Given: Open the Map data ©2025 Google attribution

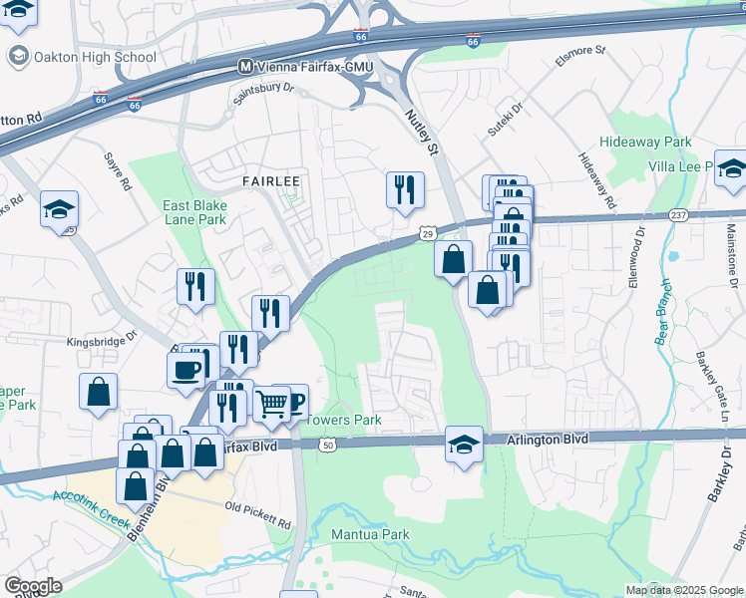Looking at the screenshot, I should (x=684, y=591).
